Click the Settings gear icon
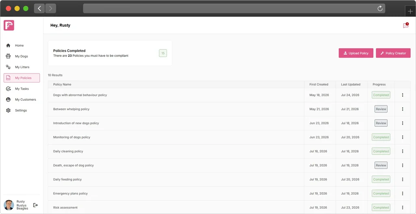This screenshot has height=214, width=416. tap(8, 110)
